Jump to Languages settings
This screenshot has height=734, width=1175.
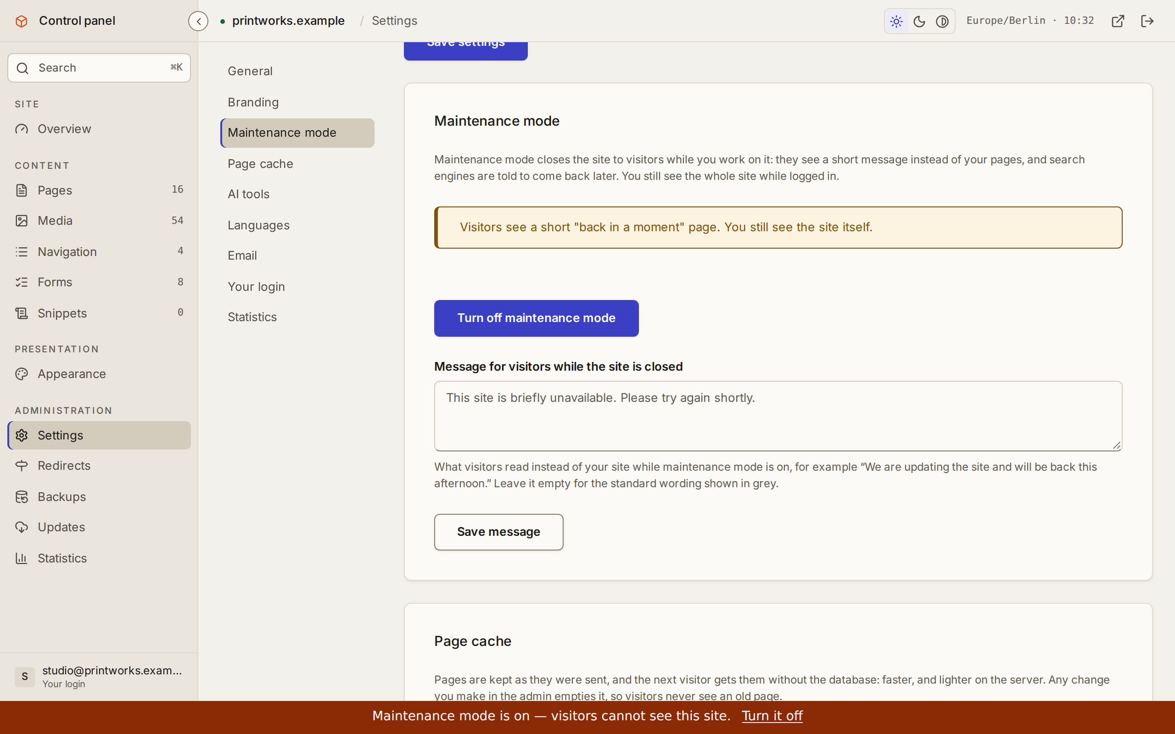point(298,225)
